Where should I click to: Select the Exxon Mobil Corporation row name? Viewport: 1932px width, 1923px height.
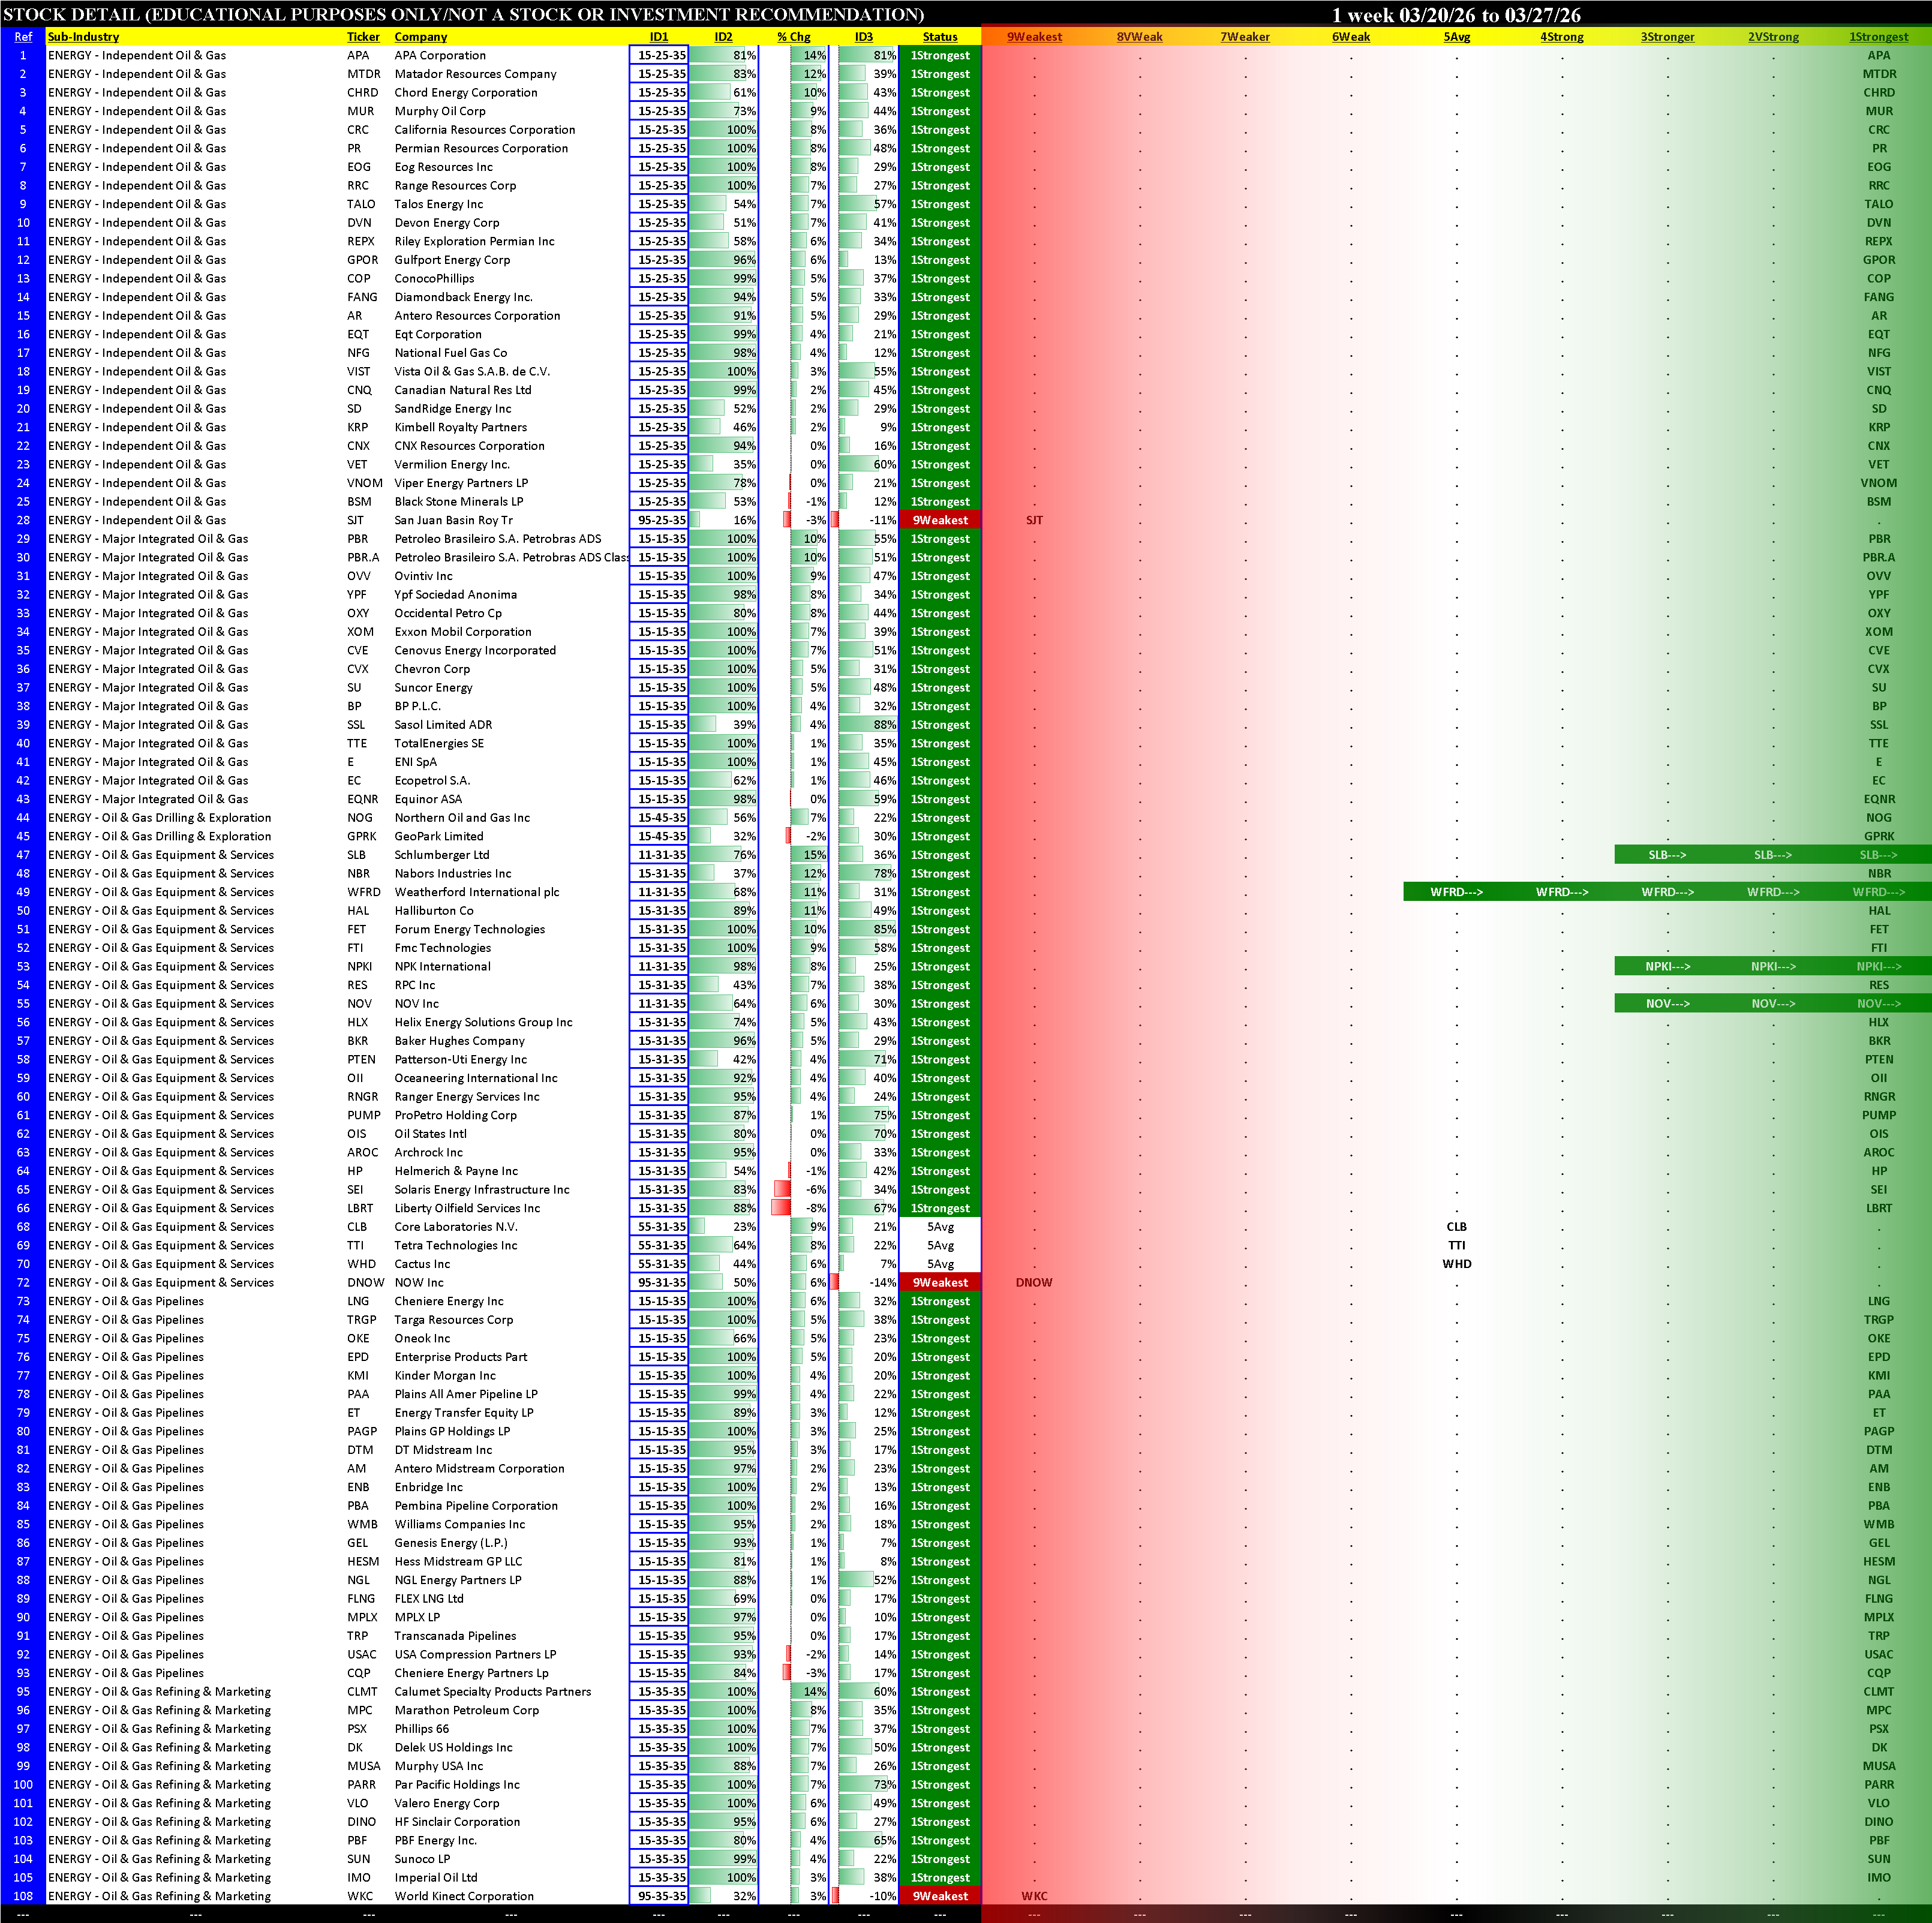coord(462,632)
